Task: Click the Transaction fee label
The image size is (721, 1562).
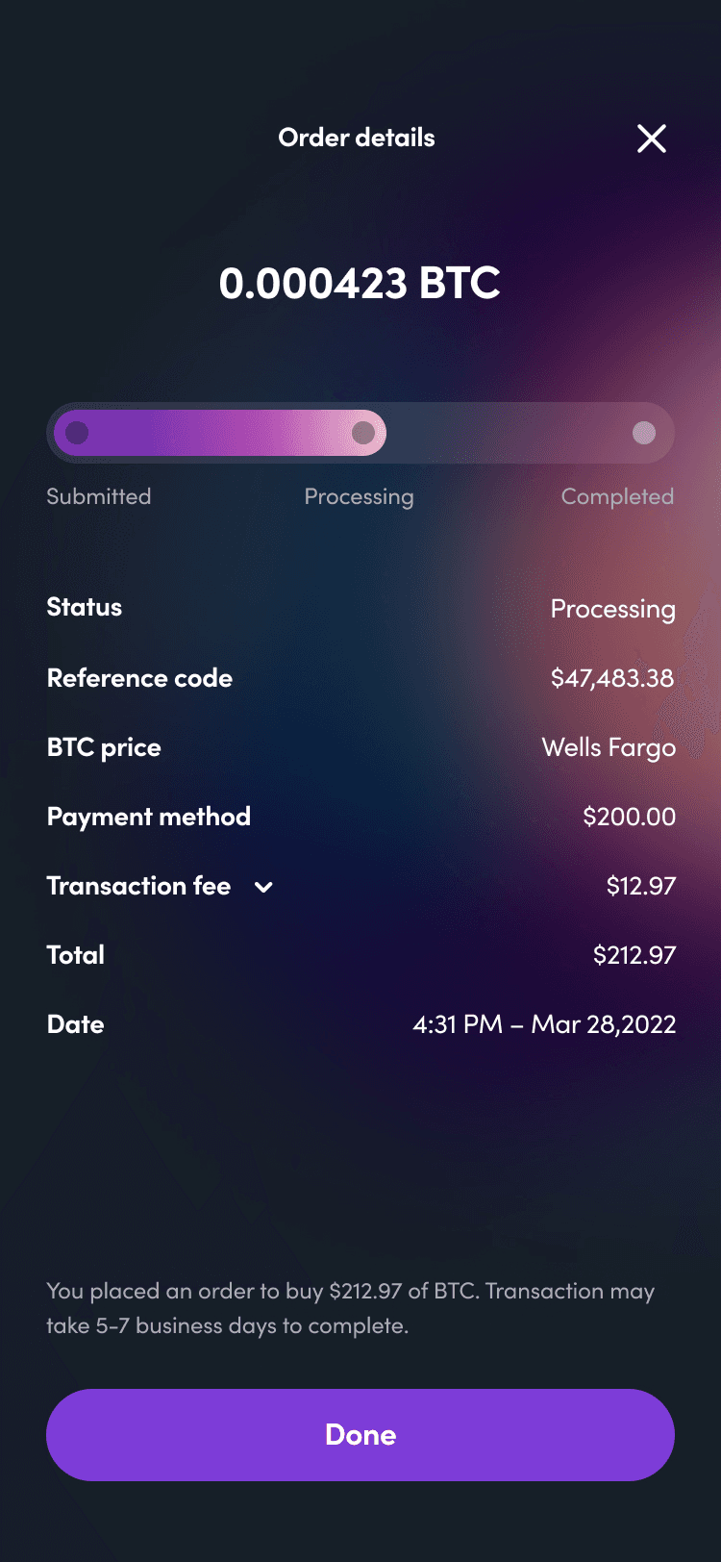Action: 138,886
